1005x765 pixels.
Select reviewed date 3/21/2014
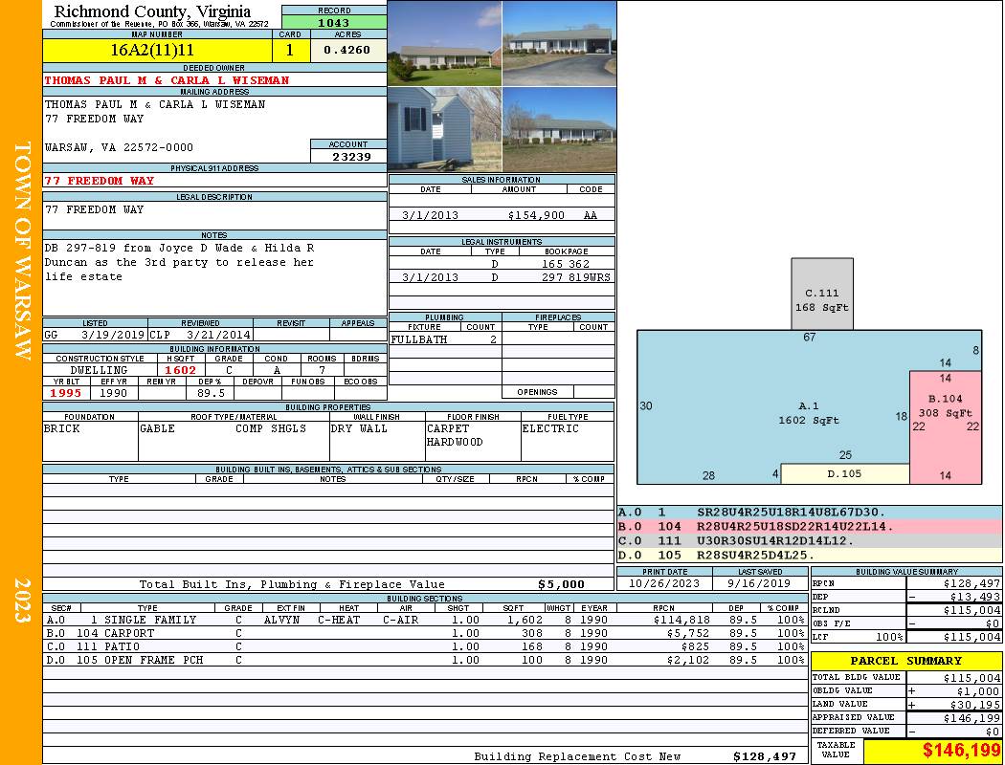pyautogui.click(x=218, y=334)
